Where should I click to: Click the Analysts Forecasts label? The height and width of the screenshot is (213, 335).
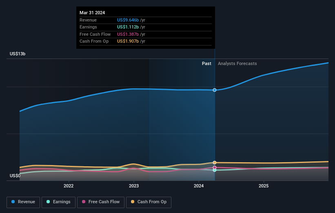237,64
